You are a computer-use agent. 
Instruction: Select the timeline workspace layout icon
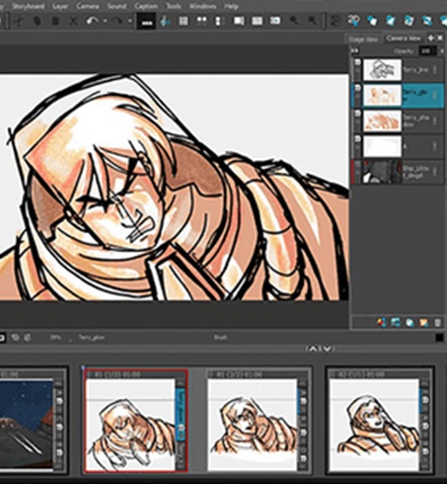pyautogui.click(x=257, y=22)
